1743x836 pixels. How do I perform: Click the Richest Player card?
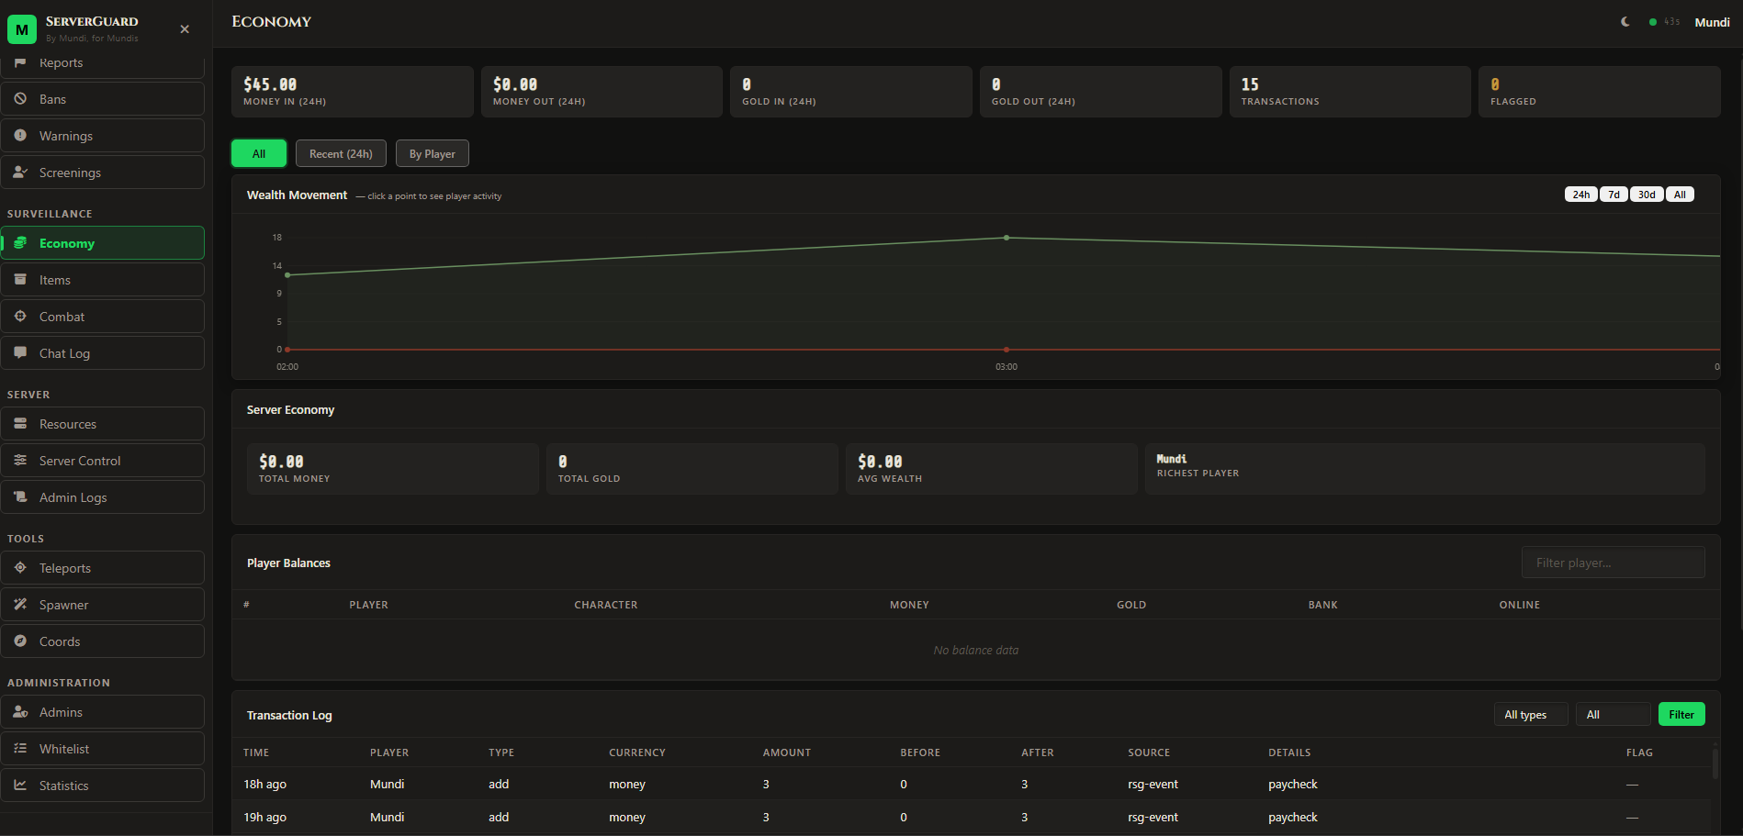[1425, 469]
